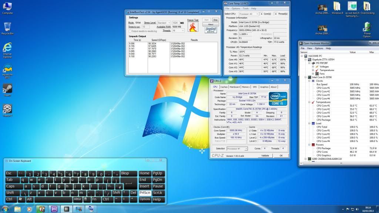Click the Validate button in CPU-Z
This screenshot has width=379, height=213.
tap(265, 156)
